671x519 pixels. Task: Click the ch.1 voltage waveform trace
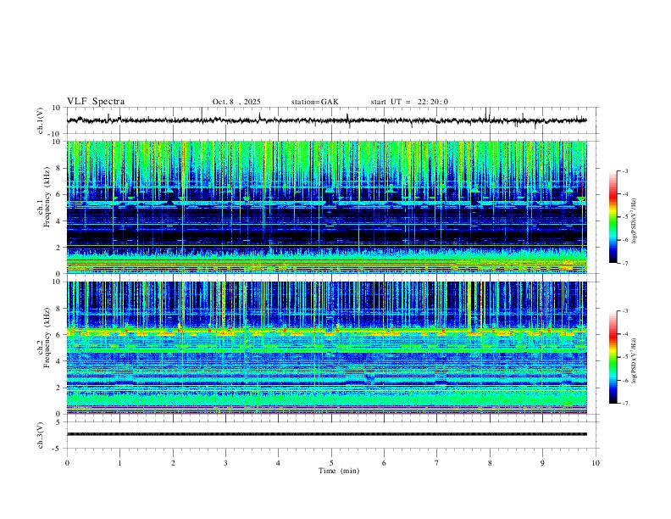pyautogui.click(x=326, y=120)
